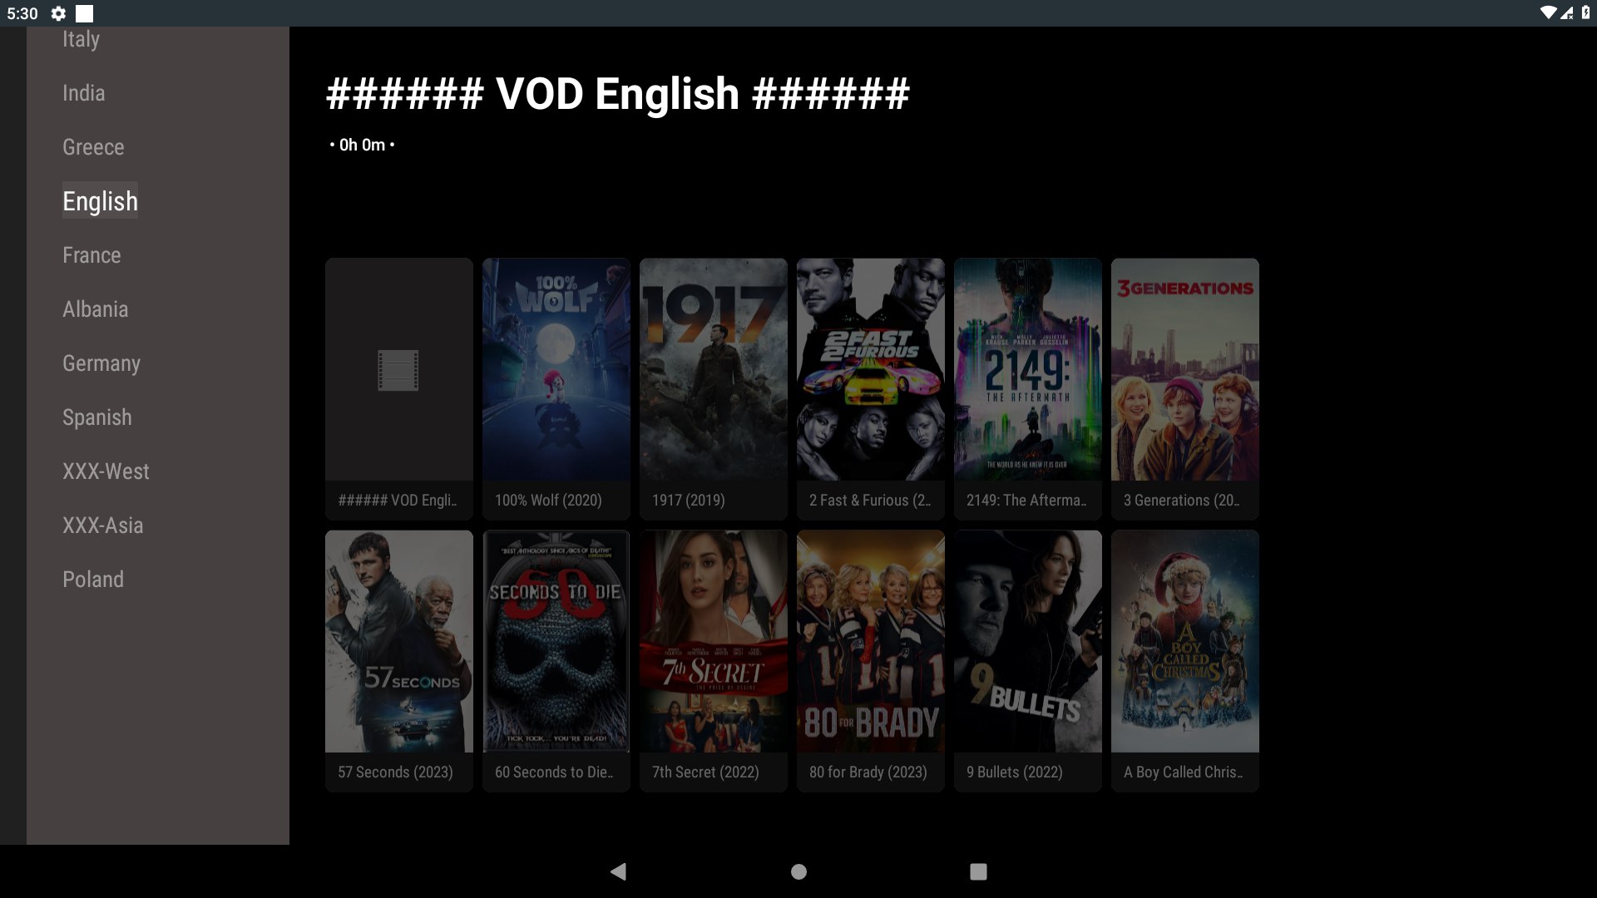Toggle Albania category selection
1597x898 pixels.
(96, 308)
